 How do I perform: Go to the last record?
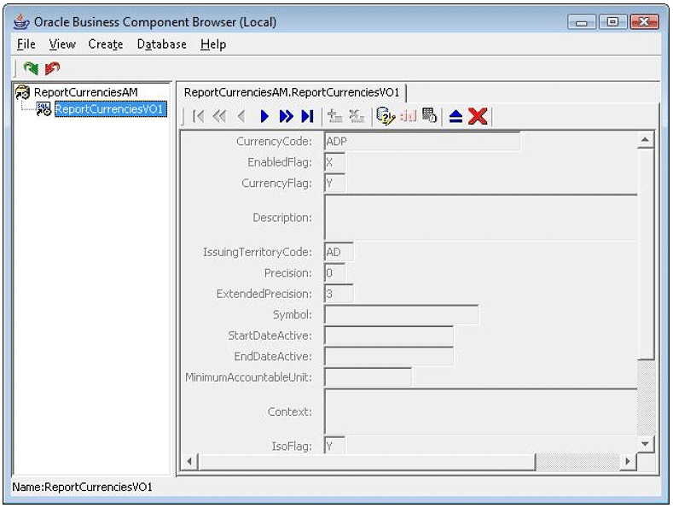[x=307, y=116]
